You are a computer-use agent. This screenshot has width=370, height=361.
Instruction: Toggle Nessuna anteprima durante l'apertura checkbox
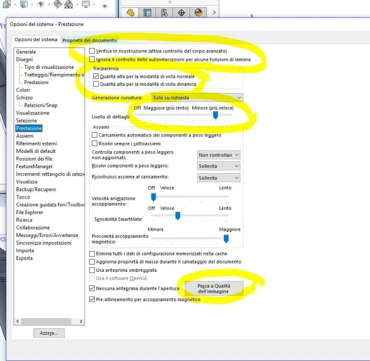[x=92, y=288]
